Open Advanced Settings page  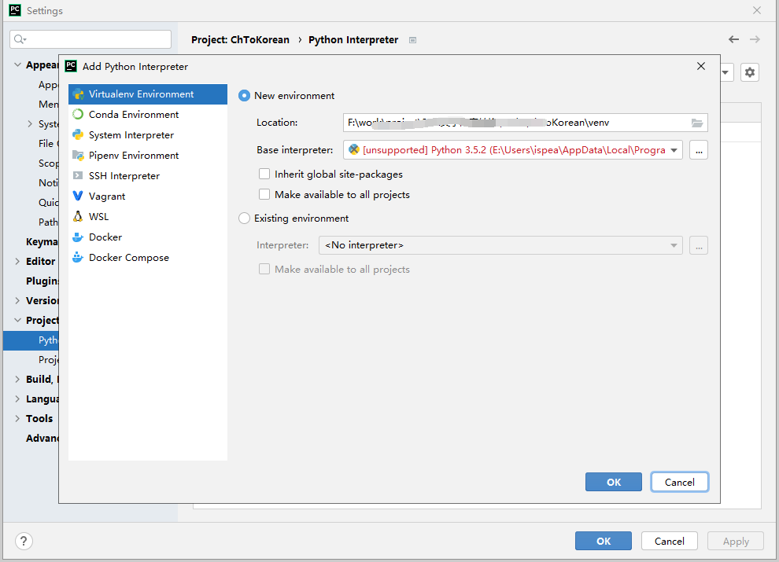pyautogui.click(x=42, y=439)
